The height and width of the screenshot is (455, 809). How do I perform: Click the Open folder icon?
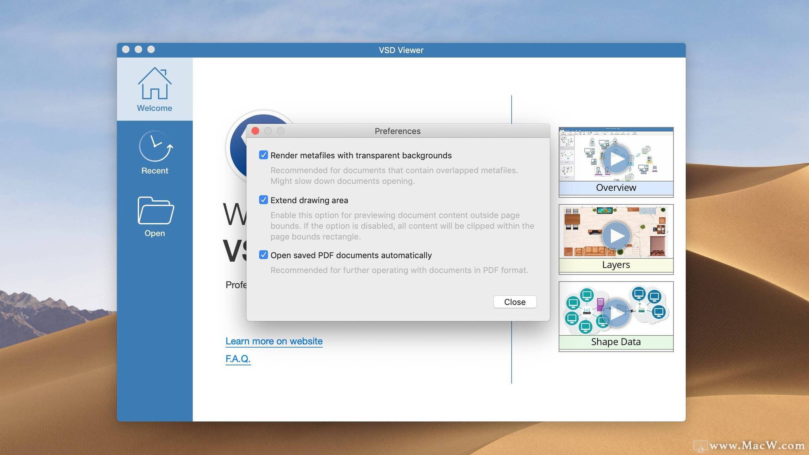(x=155, y=210)
